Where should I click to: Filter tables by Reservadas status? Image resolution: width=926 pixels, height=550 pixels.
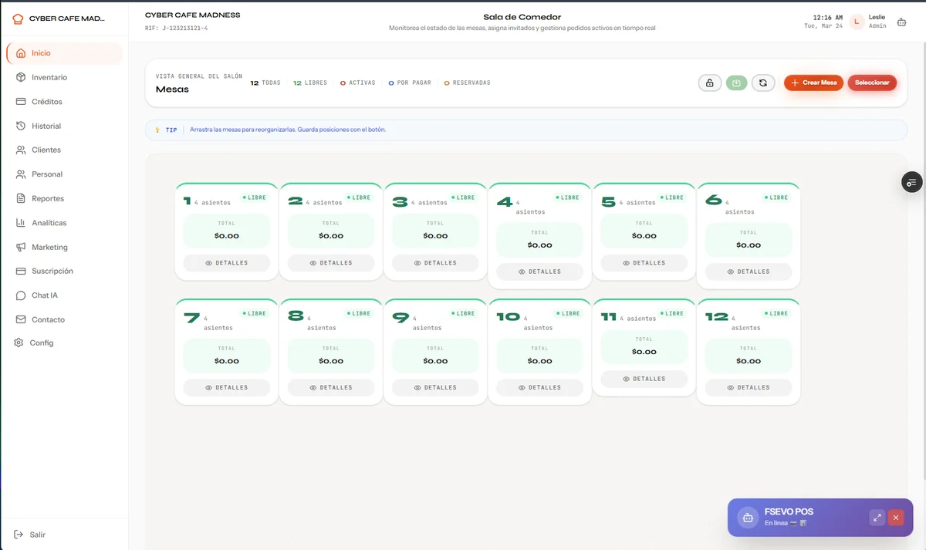(x=468, y=83)
